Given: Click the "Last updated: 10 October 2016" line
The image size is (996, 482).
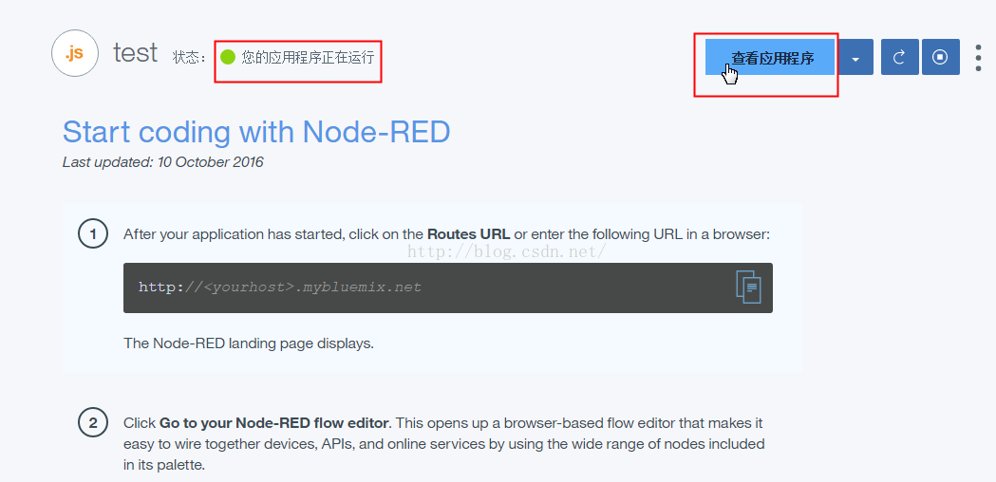Looking at the screenshot, I should [163, 162].
